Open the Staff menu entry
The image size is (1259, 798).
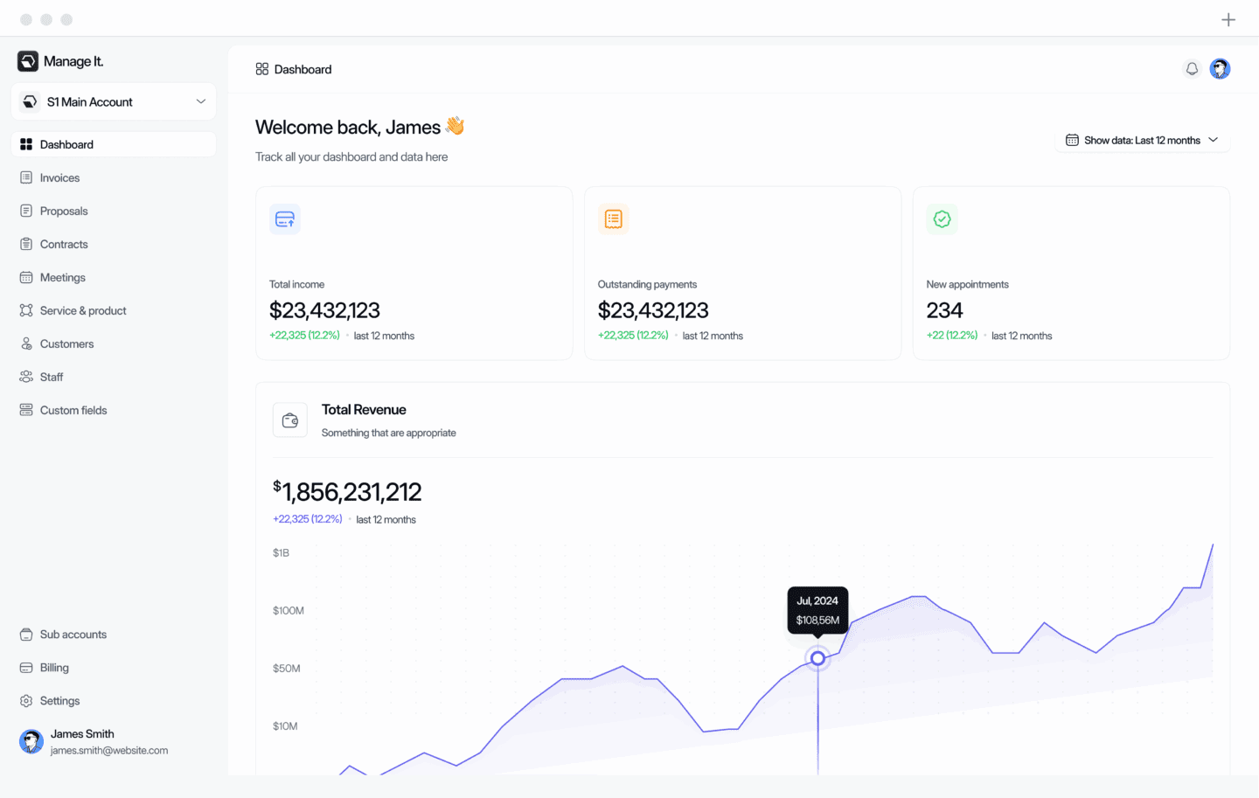[x=26, y=377]
